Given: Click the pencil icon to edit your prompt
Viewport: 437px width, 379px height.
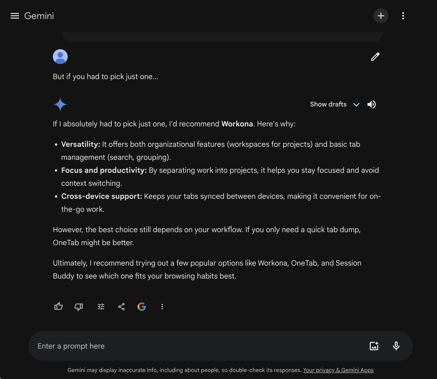Looking at the screenshot, I should (x=375, y=56).
